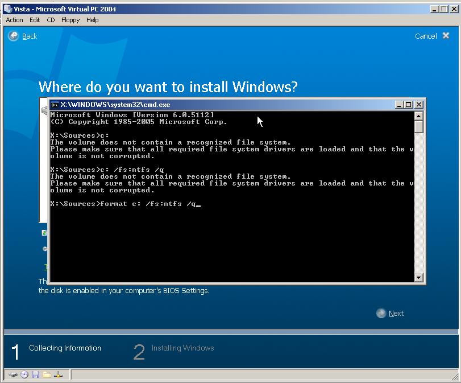Maximize the cmd.exe window
Image resolution: width=461 pixels, height=383 pixels.
(408, 105)
